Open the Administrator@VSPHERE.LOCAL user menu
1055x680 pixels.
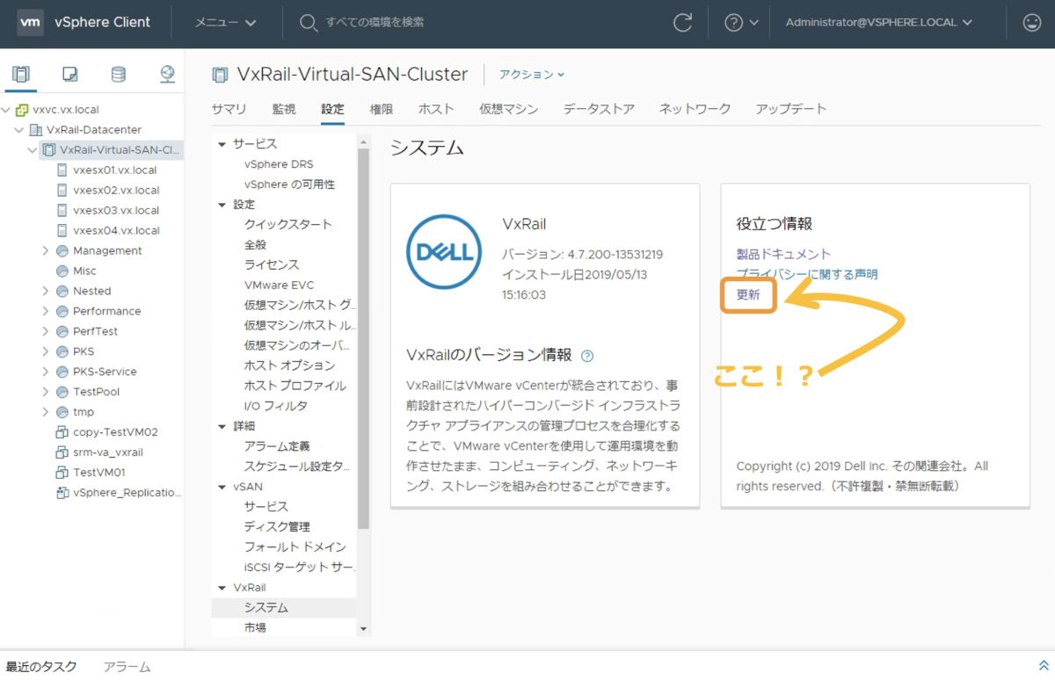click(x=878, y=23)
